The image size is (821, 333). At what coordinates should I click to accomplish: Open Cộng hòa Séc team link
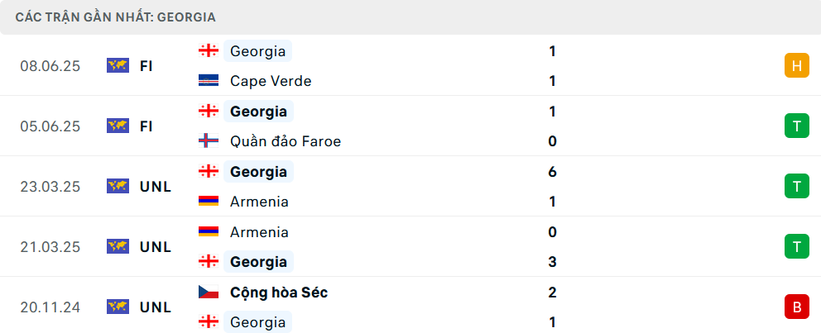tap(278, 293)
